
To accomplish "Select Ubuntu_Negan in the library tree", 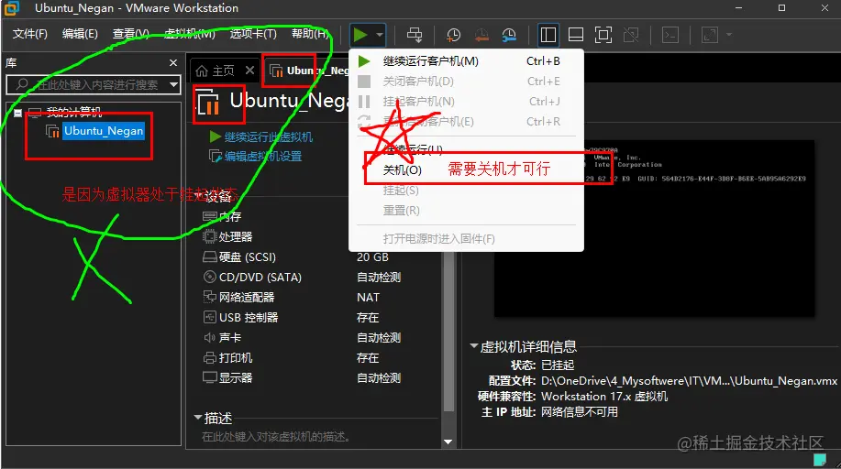I will 104,131.
